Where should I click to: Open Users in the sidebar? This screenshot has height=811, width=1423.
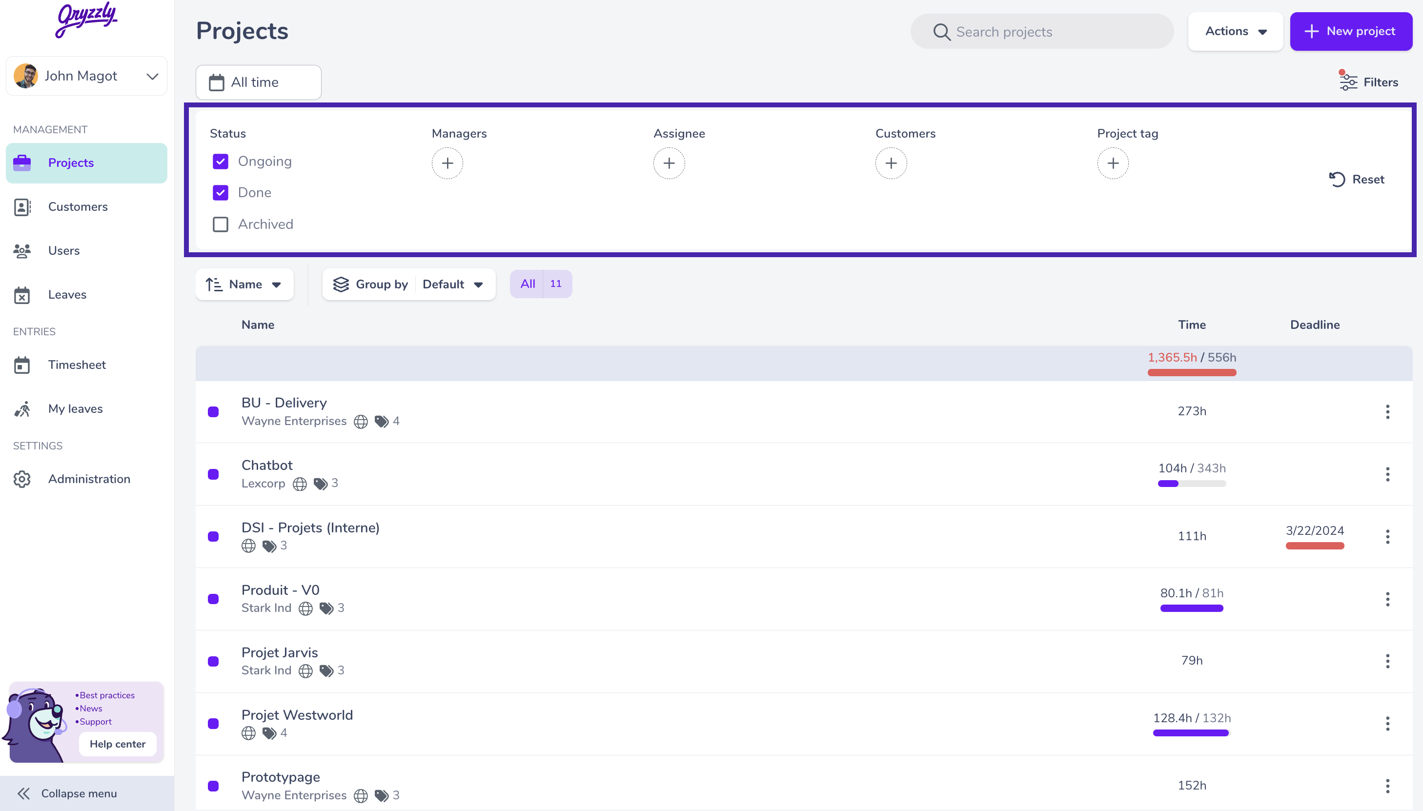[x=86, y=251]
